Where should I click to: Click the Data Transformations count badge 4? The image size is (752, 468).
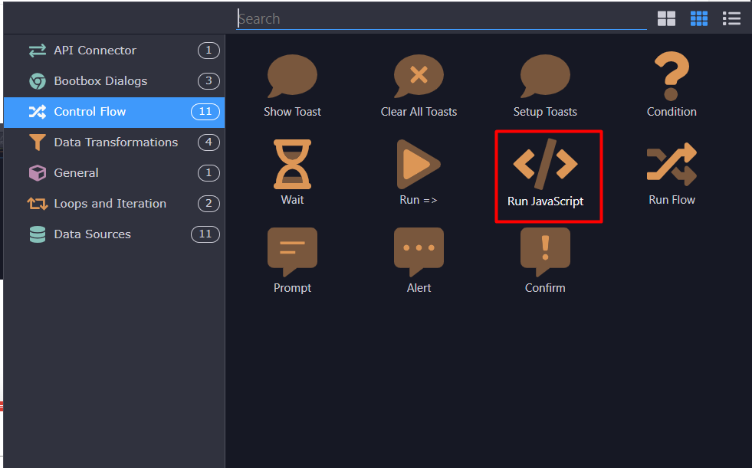click(x=209, y=142)
